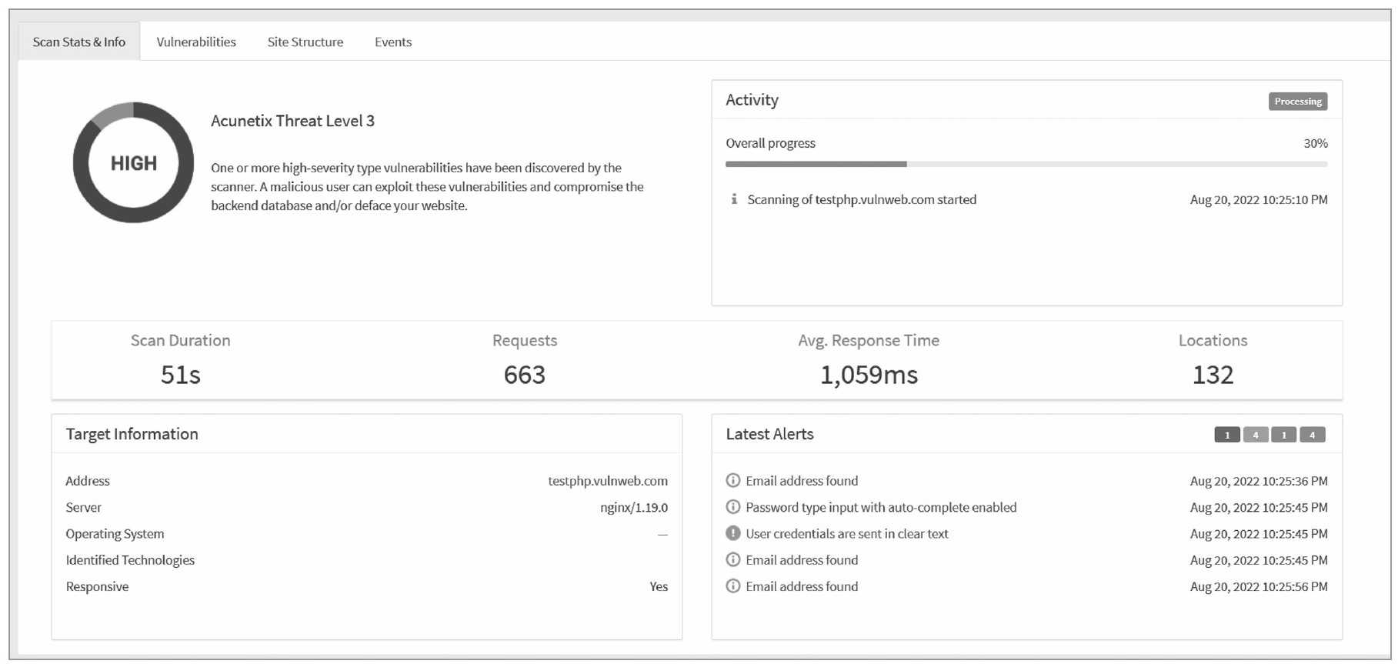
Task: Select the Scan Stats & Info tab
Action: [79, 42]
